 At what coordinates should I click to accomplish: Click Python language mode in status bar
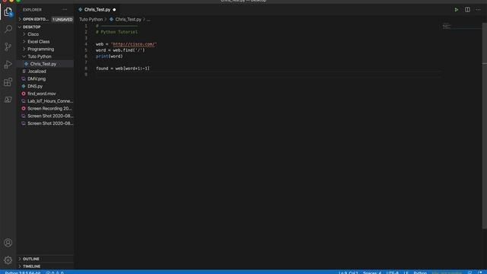(420, 272)
